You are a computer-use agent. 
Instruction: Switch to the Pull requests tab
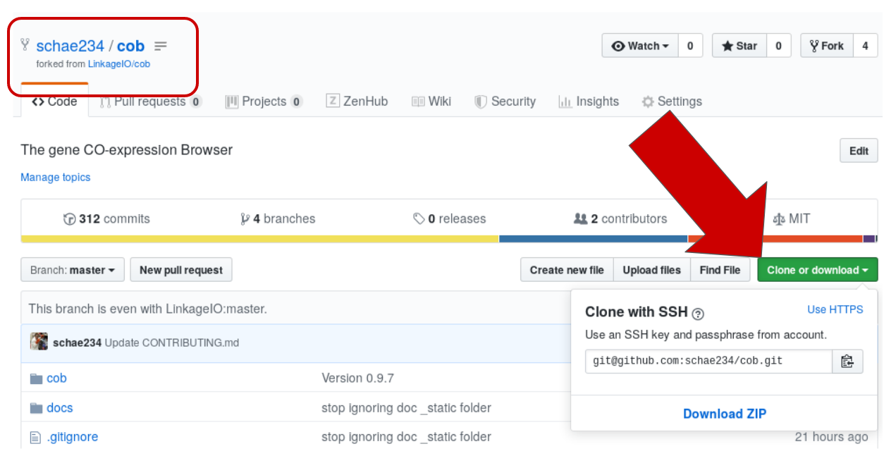point(150,101)
